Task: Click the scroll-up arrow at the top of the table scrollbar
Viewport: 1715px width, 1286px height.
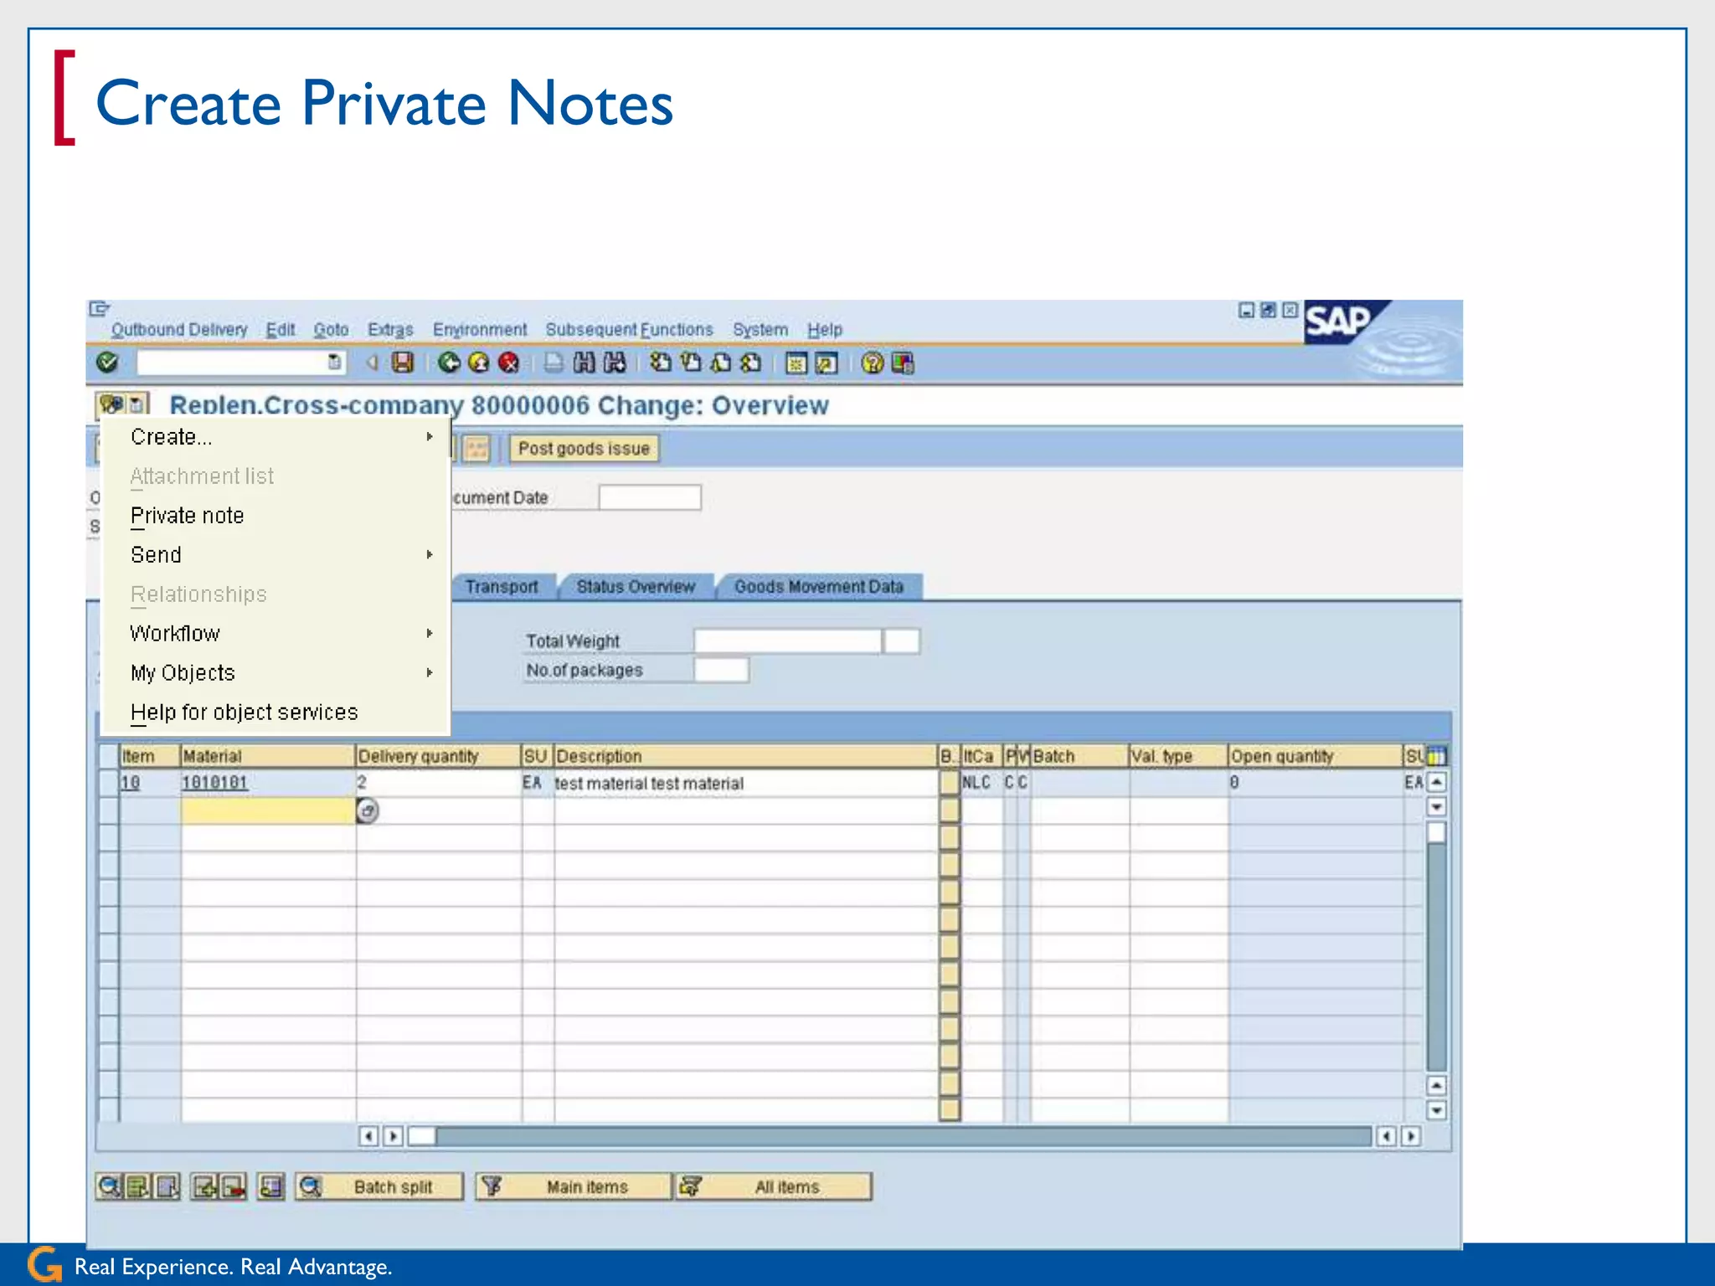Action: coord(1437,782)
